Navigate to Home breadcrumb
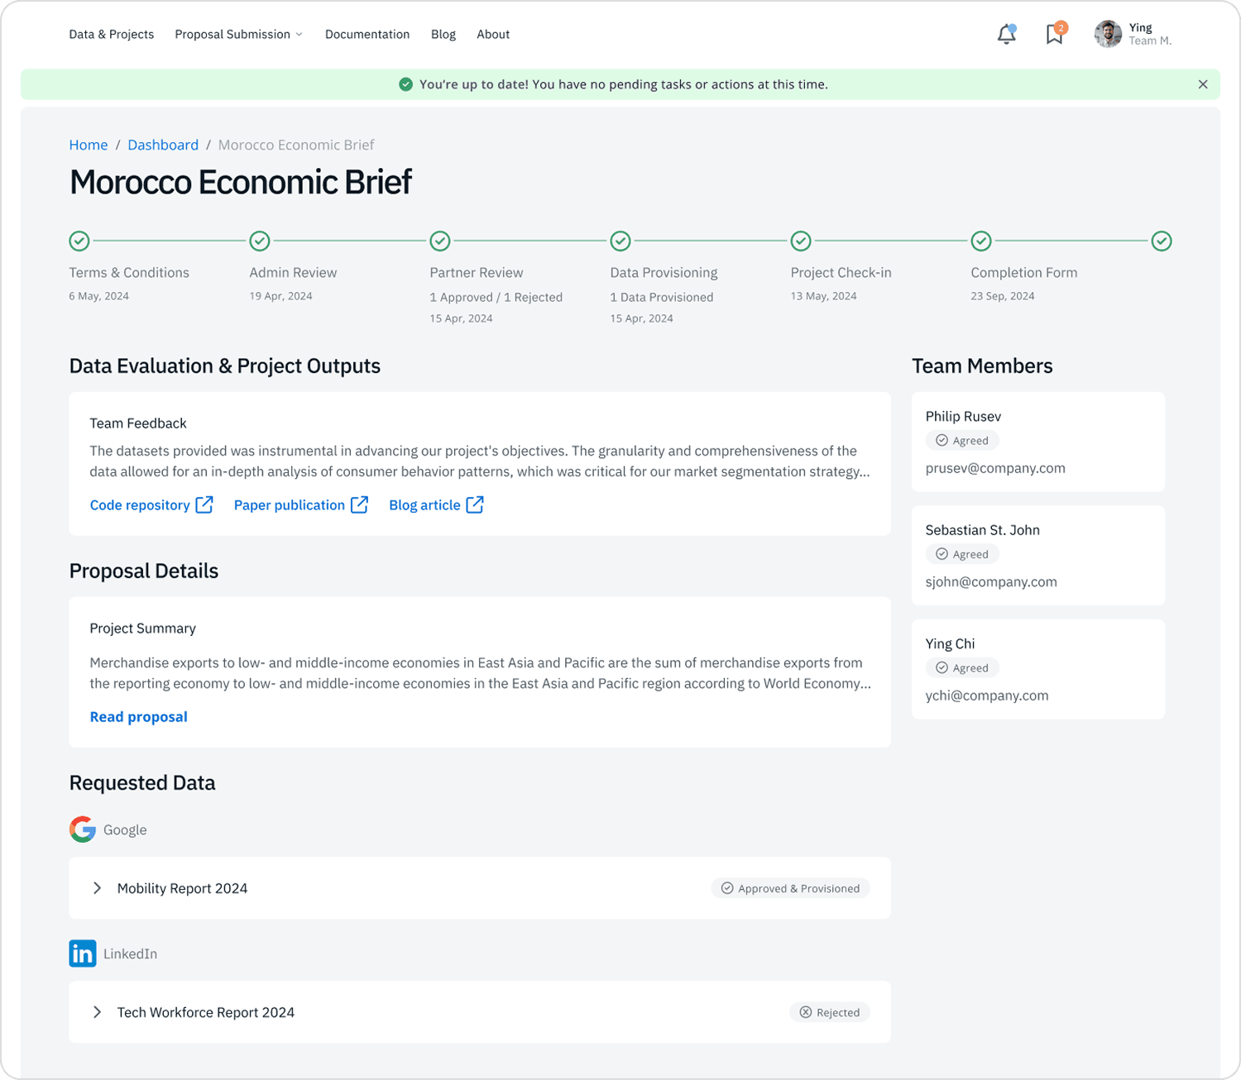Screen dimensions: 1241x1080 click(89, 145)
